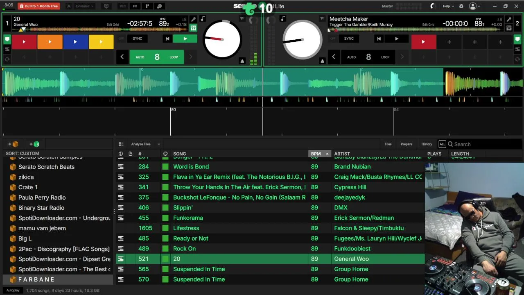Screen dimensions: 524x295
Task: Add a new smart crate
Action: pos(35,144)
